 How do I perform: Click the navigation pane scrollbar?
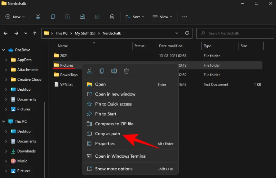point(45,140)
